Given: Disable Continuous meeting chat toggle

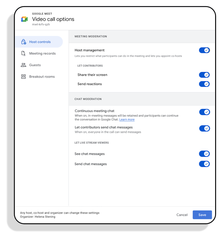Looking at the screenshot, I should (x=204, y=112).
